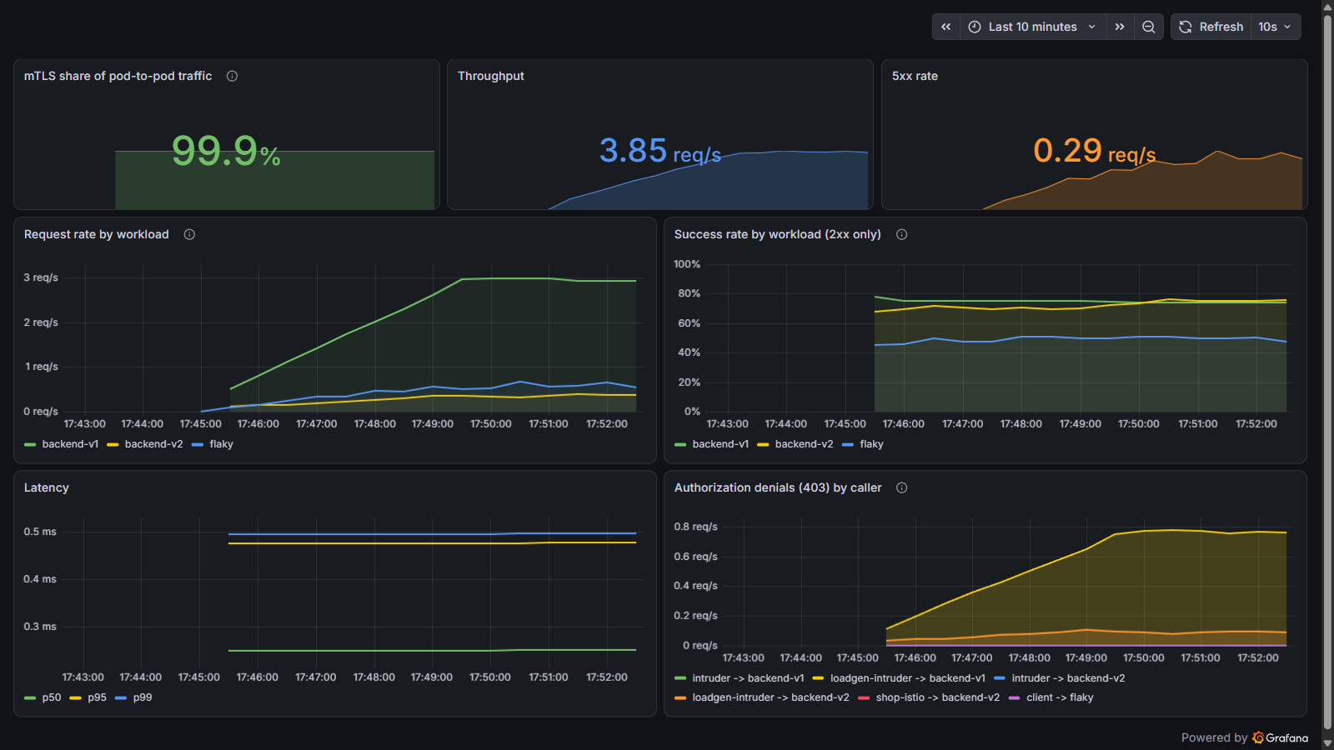Click 17:46:00 tick in Success rate chart
Image resolution: width=1334 pixels, height=750 pixels.
click(x=904, y=424)
